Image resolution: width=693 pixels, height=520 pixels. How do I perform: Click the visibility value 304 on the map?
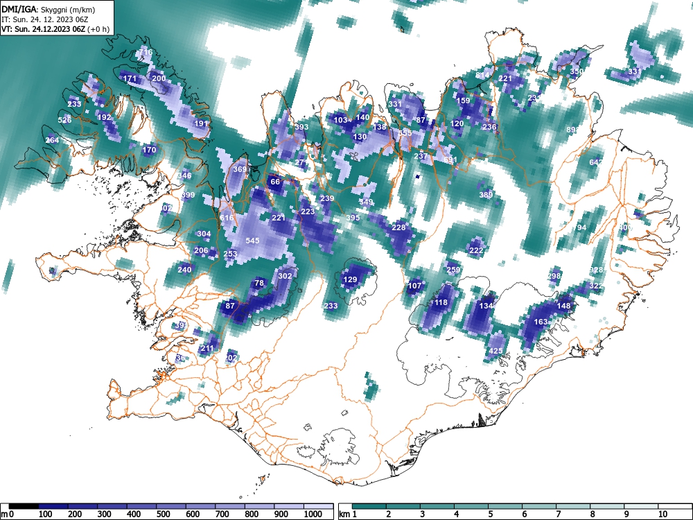point(204,234)
